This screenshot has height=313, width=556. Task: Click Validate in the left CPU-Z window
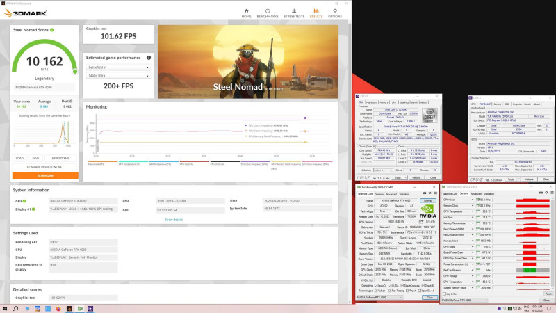click(416, 177)
